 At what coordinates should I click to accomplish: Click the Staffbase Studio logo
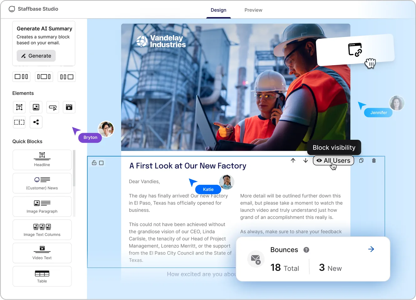click(33, 9)
